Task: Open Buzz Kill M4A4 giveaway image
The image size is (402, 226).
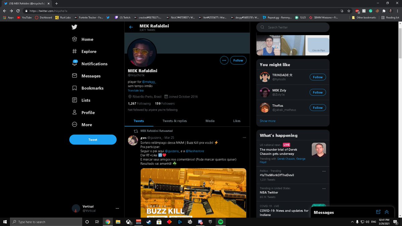Action: coord(193,193)
